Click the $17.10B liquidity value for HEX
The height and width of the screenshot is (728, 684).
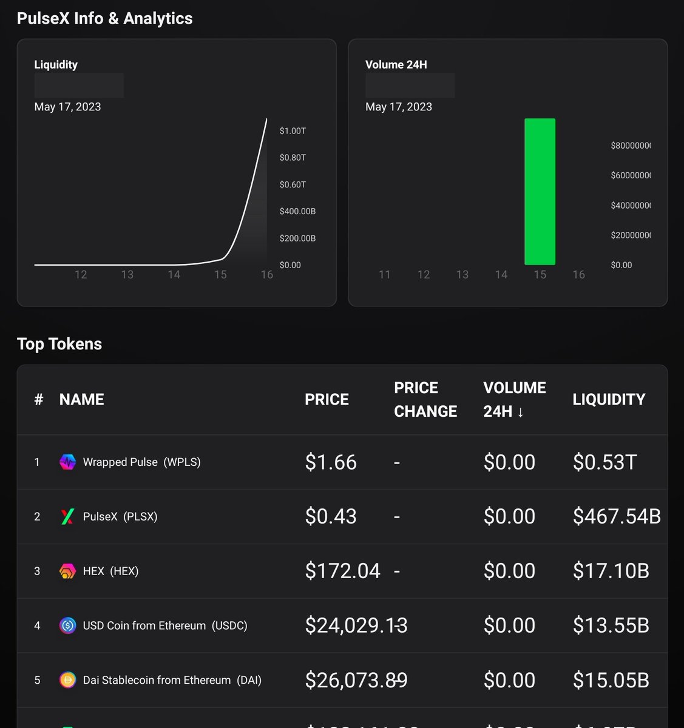(x=611, y=571)
